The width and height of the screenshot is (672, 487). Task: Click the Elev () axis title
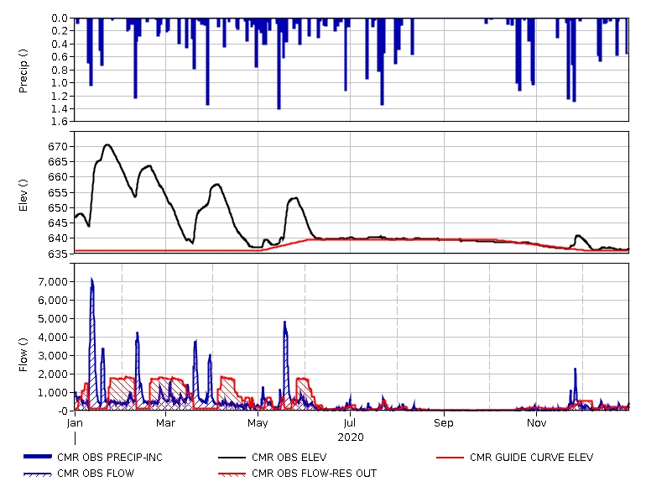coord(23,196)
